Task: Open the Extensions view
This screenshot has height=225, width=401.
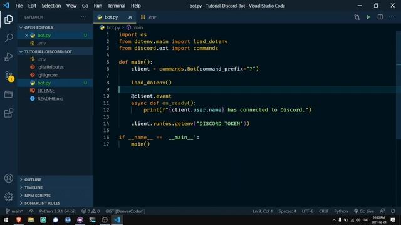Action: (x=8, y=113)
